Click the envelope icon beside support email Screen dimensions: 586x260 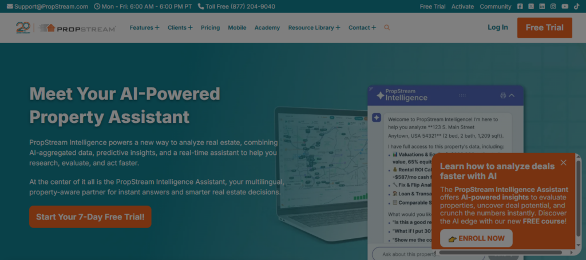10,6
